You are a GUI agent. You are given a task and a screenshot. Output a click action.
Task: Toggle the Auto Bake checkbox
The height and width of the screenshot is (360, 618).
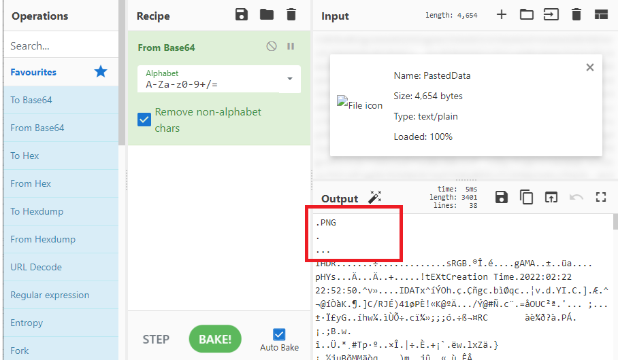coord(279,334)
